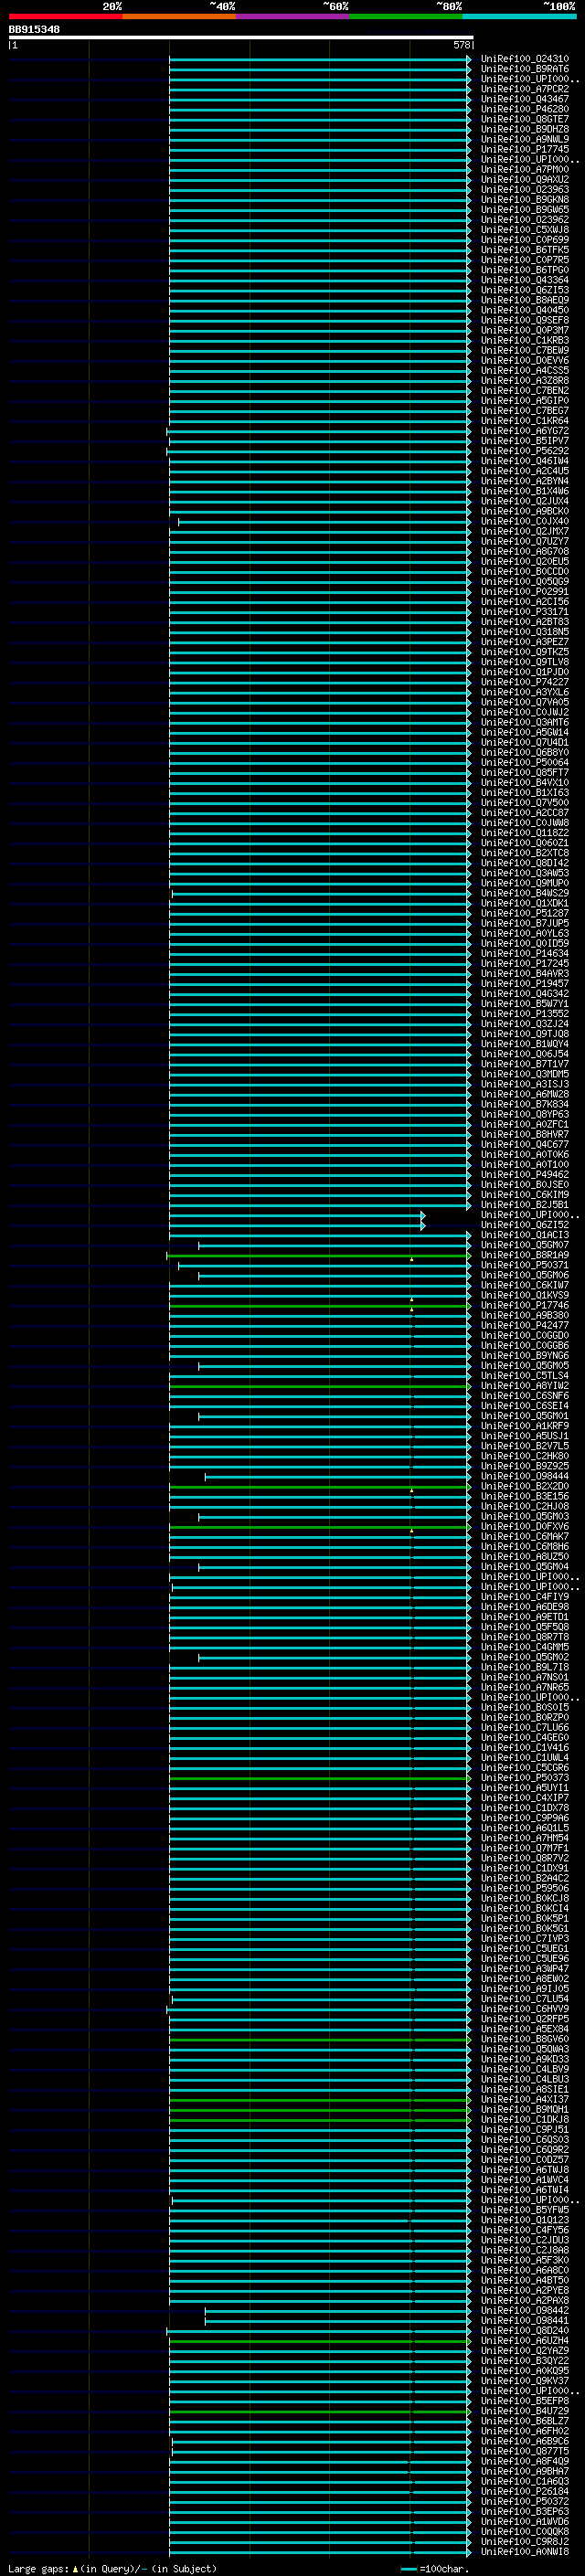Select the UniRef100_O23962 sequence label
585x2576 pixels.
point(525,219)
